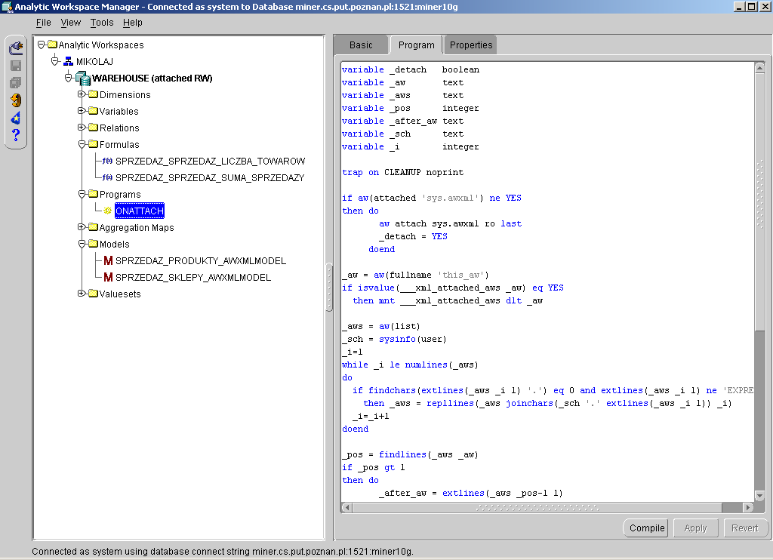Click the Revert button
The image size is (773, 560).
pyautogui.click(x=745, y=528)
